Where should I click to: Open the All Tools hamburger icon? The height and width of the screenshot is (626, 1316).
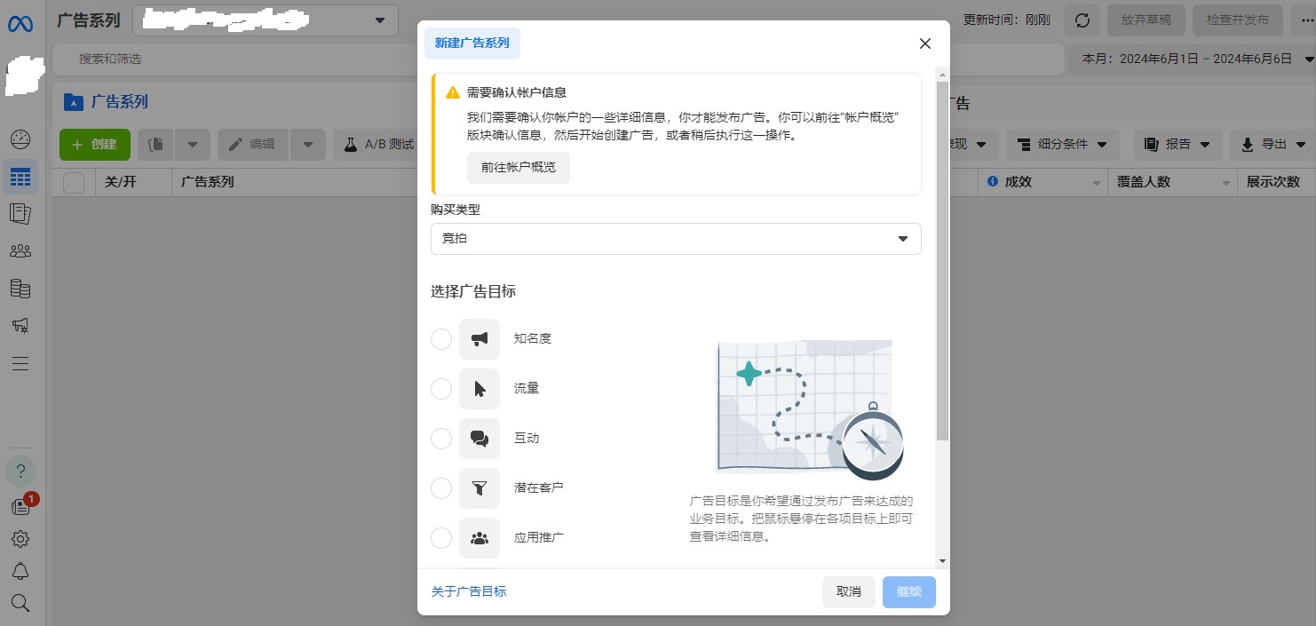coord(20,363)
